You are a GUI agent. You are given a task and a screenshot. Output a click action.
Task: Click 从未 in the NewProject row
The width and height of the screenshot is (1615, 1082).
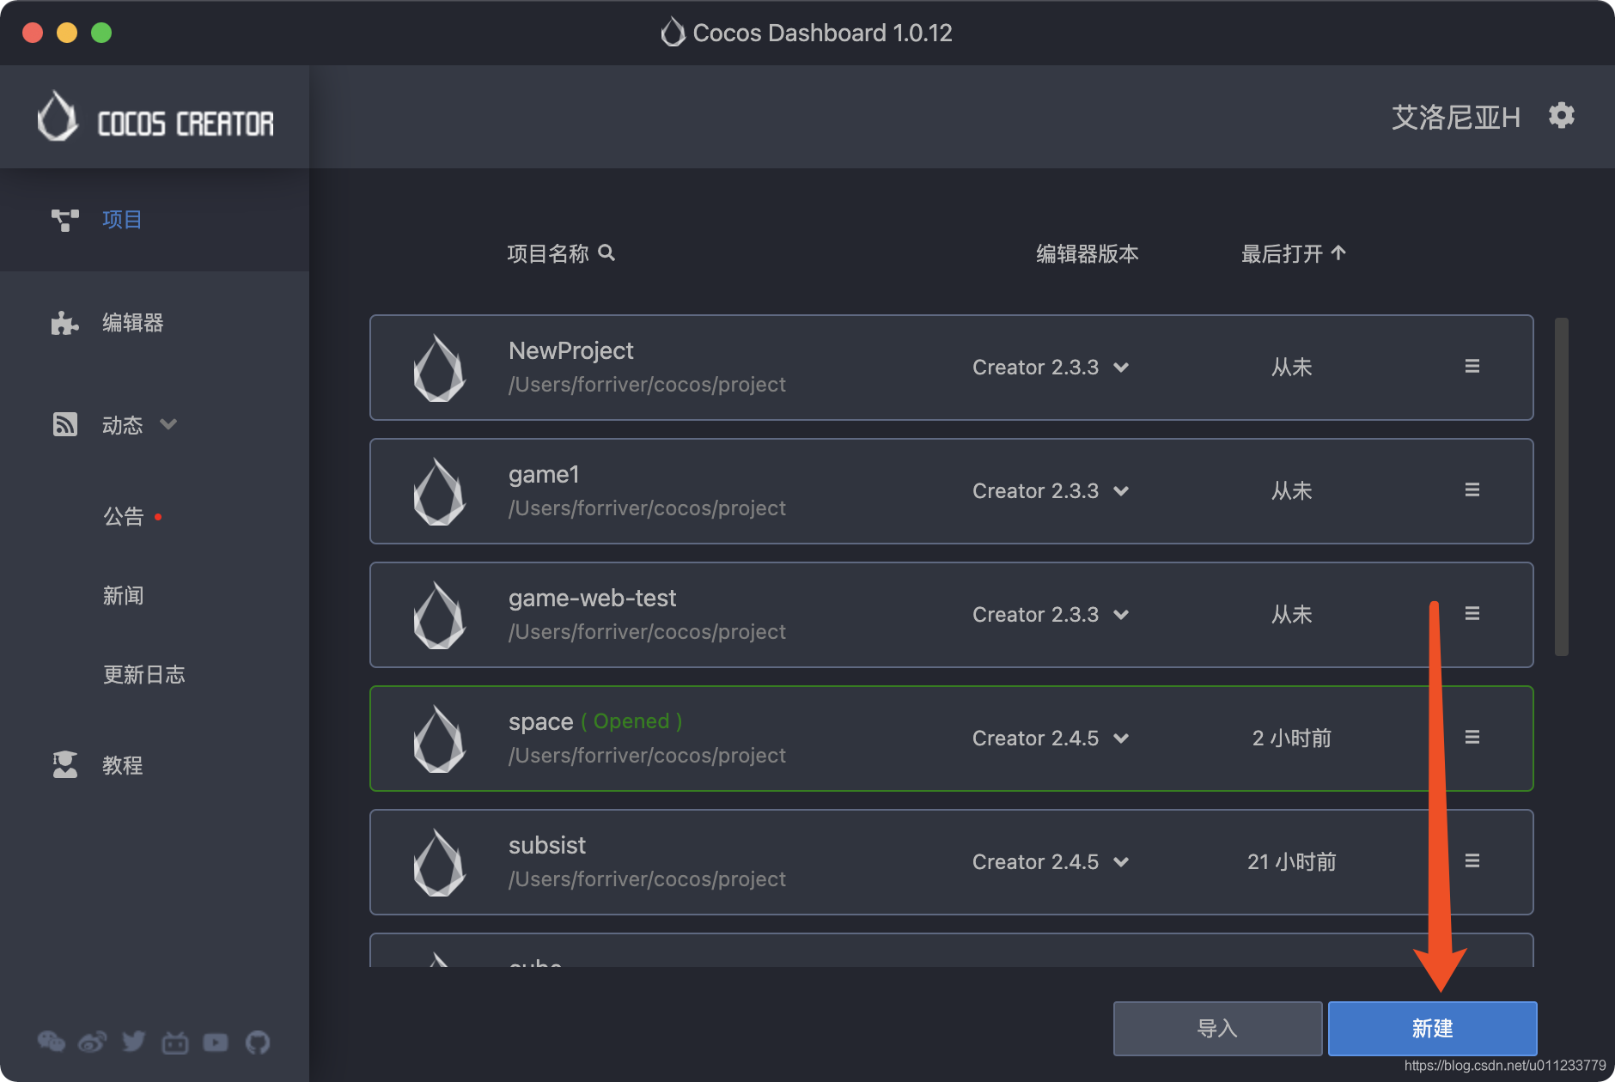coord(1291,368)
